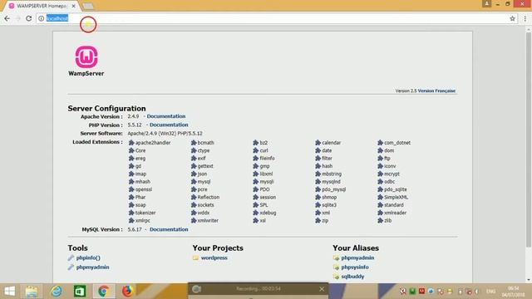Open phpmyadmin under Tools
Viewport: 532px width, 299px height.
pyautogui.click(x=92, y=267)
